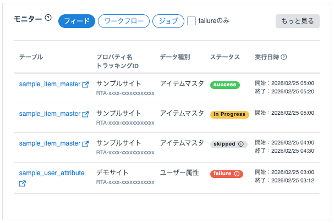Click the データ種別 column header
Screen dimensions: 334x223
click(175, 57)
